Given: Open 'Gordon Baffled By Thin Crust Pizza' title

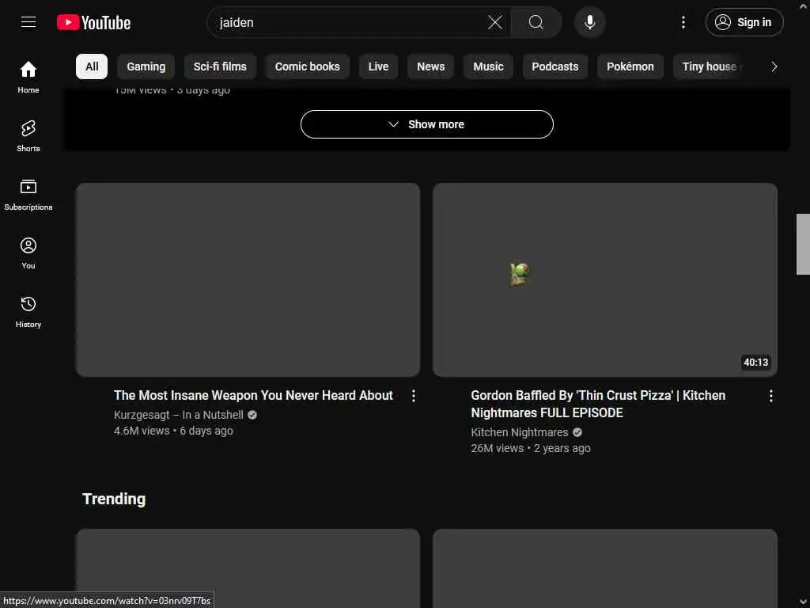Looking at the screenshot, I should point(598,404).
